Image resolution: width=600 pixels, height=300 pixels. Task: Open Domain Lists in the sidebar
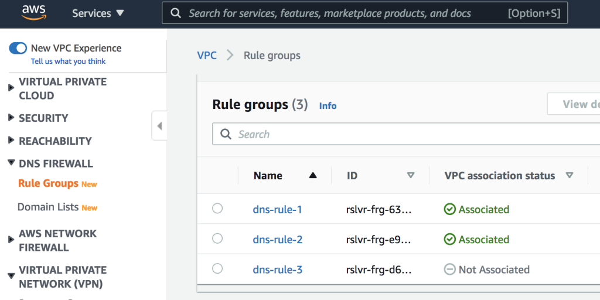click(49, 207)
